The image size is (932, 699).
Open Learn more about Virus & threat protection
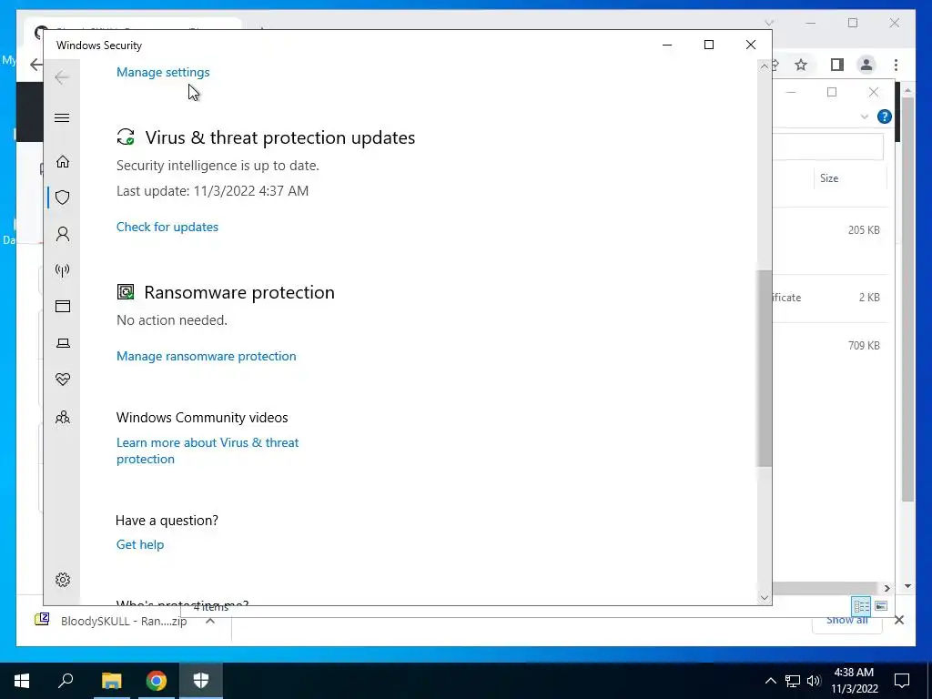tap(208, 451)
